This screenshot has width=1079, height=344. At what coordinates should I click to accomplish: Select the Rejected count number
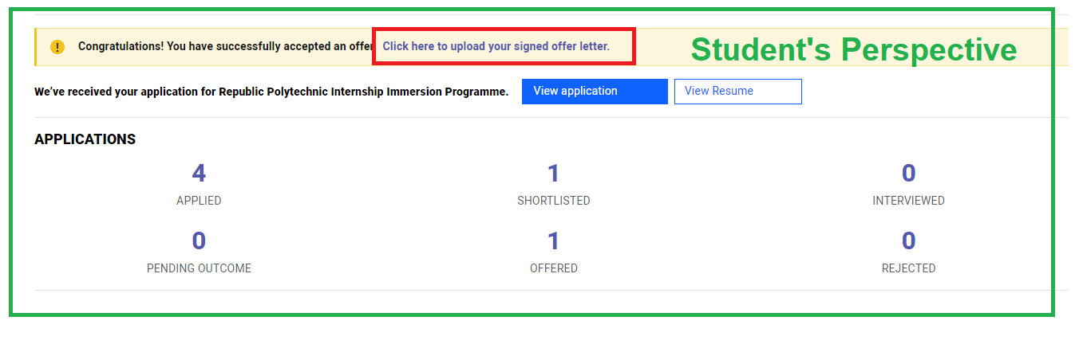point(908,241)
